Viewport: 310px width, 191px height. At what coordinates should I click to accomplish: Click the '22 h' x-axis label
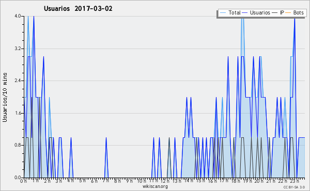click(x=282, y=181)
